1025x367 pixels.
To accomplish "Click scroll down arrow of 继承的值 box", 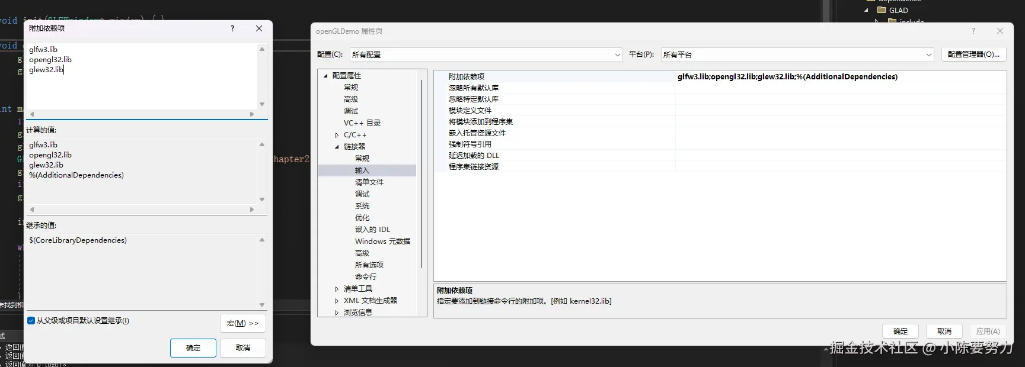I will 262,305.
